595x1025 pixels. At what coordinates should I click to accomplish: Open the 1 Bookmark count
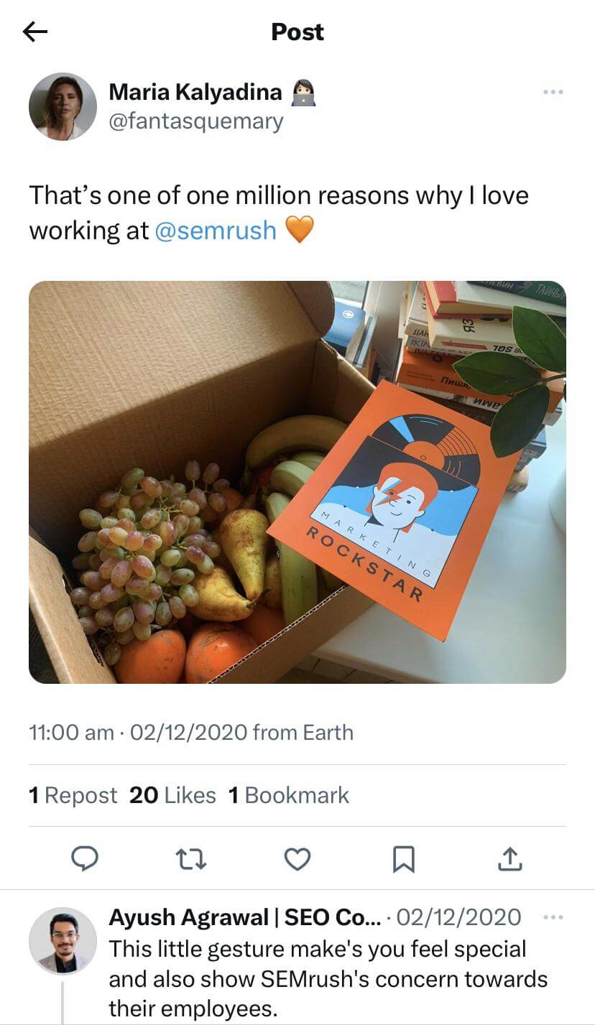[x=289, y=795]
